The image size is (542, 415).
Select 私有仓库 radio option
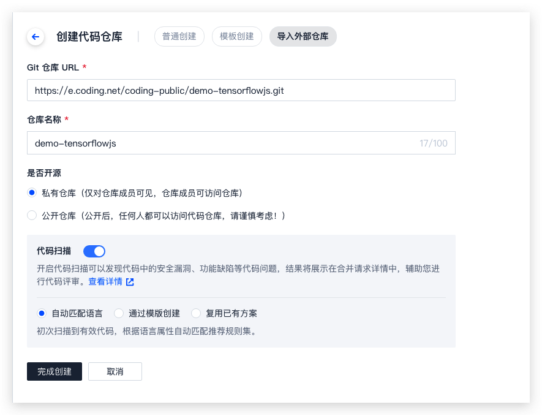click(x=32, y=193)
